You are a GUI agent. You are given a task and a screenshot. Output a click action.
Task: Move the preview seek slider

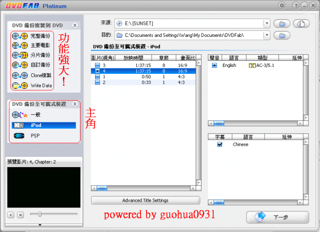(39, 214)
